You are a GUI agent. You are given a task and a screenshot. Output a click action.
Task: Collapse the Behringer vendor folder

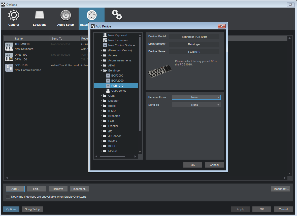pos(101,70)
